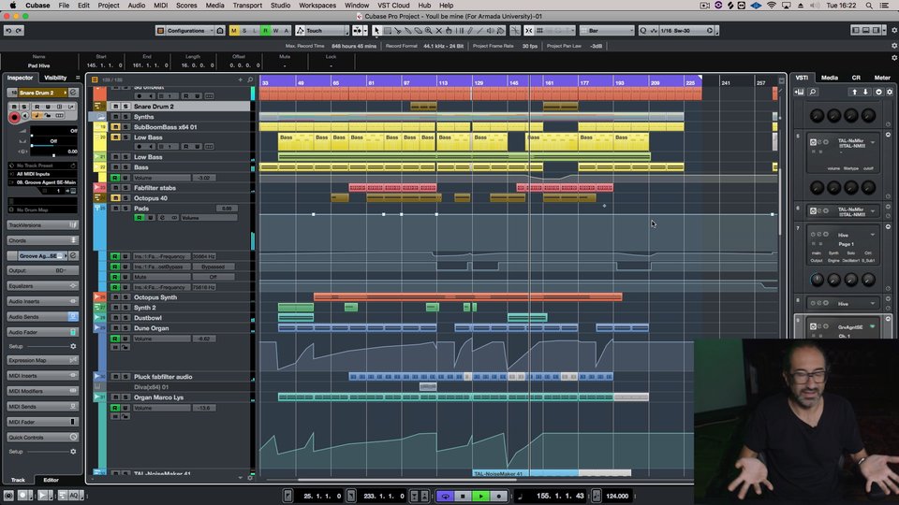
Task: Open the Bar snap type dropdown
Action: point(607,30)
